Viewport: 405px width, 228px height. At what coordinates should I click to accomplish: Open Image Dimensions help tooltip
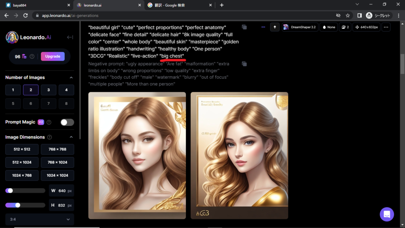click(49, 137)
